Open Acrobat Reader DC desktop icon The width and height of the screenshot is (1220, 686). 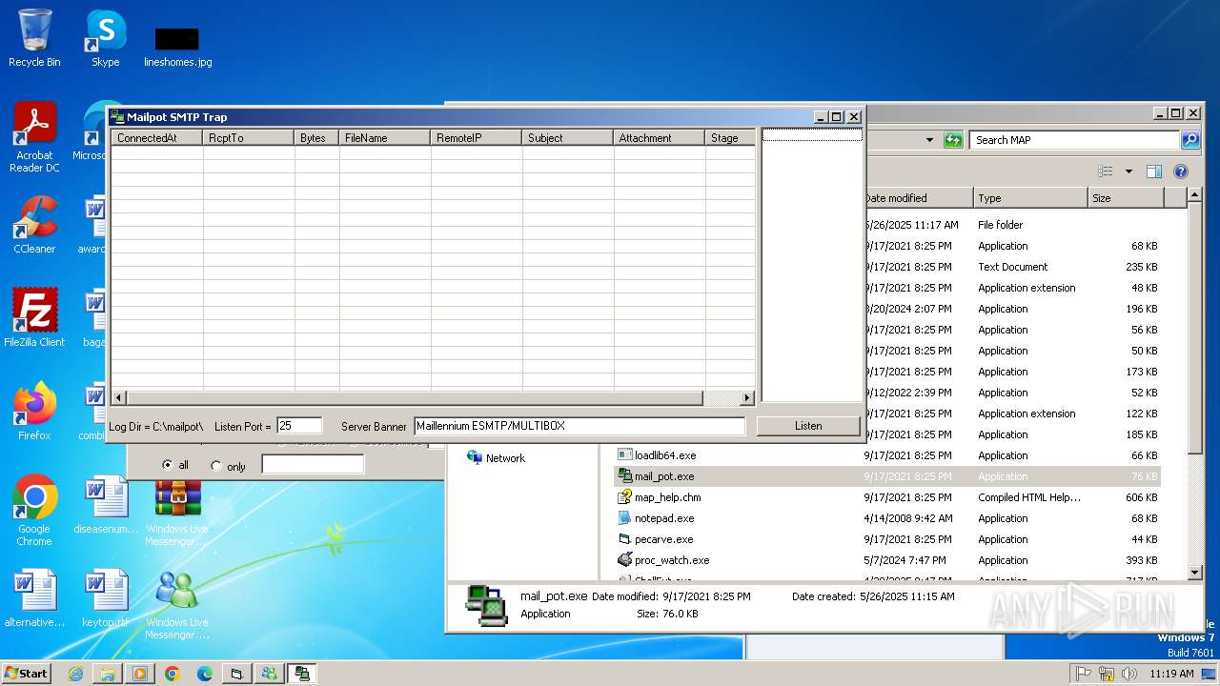click(x=34, y=136)
